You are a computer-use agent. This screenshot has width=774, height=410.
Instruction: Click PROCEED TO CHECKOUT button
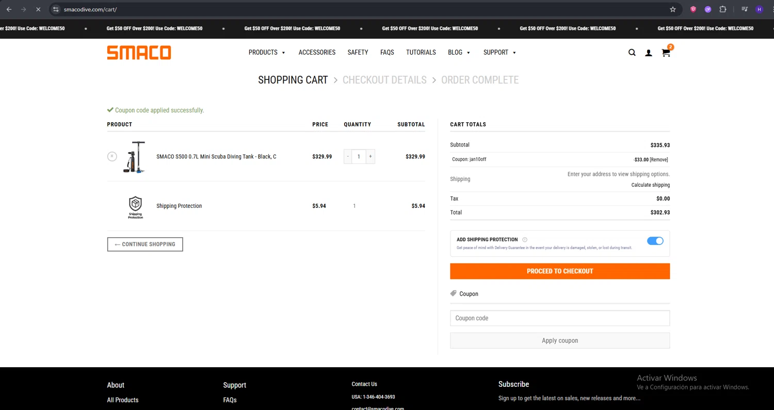point(560,271)
